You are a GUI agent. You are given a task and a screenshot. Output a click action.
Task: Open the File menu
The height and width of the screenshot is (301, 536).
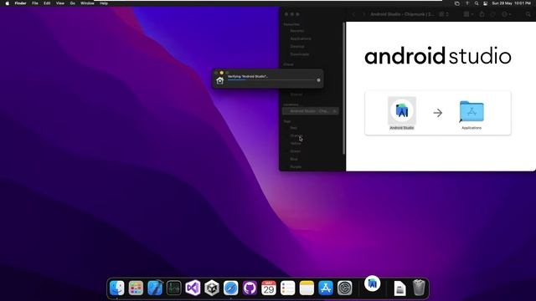click(x=35, y=3)
